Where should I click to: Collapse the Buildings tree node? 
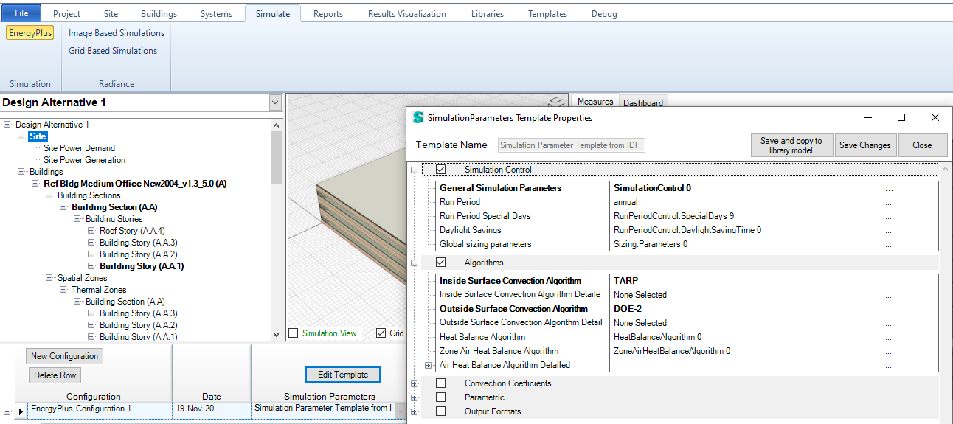pyautogui.click(x=21, y=172)
